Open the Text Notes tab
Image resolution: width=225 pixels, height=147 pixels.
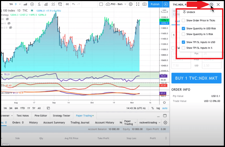(x=23, y=116)
